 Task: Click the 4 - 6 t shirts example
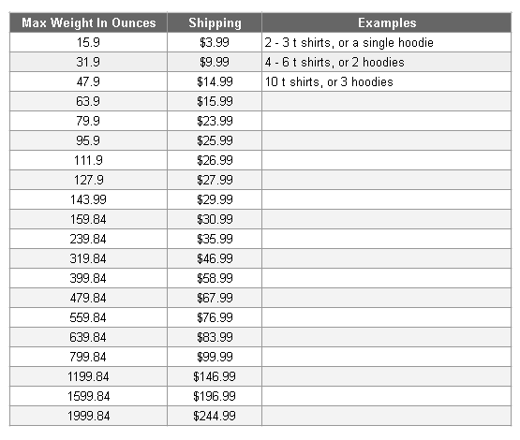pos(334,63)
